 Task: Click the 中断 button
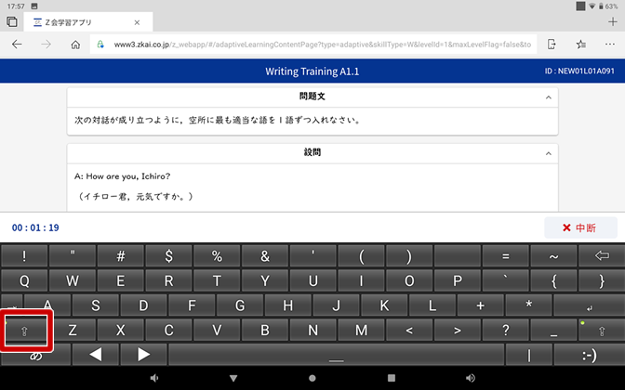(580, 227)
